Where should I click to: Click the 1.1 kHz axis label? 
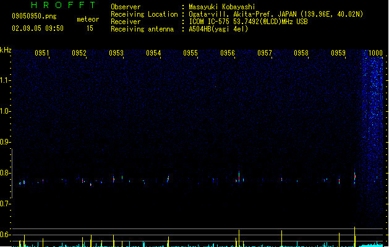[x=5, y=80]
